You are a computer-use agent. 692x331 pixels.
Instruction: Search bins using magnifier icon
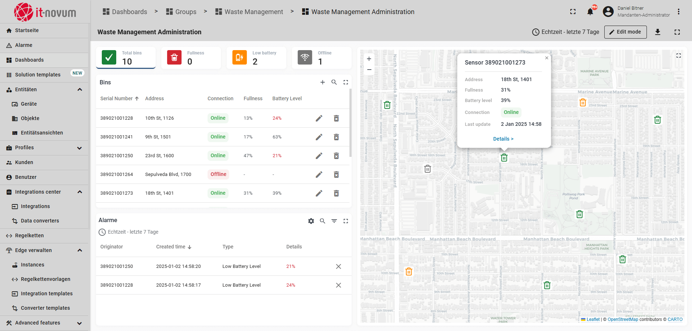click(x=334, y=82)
